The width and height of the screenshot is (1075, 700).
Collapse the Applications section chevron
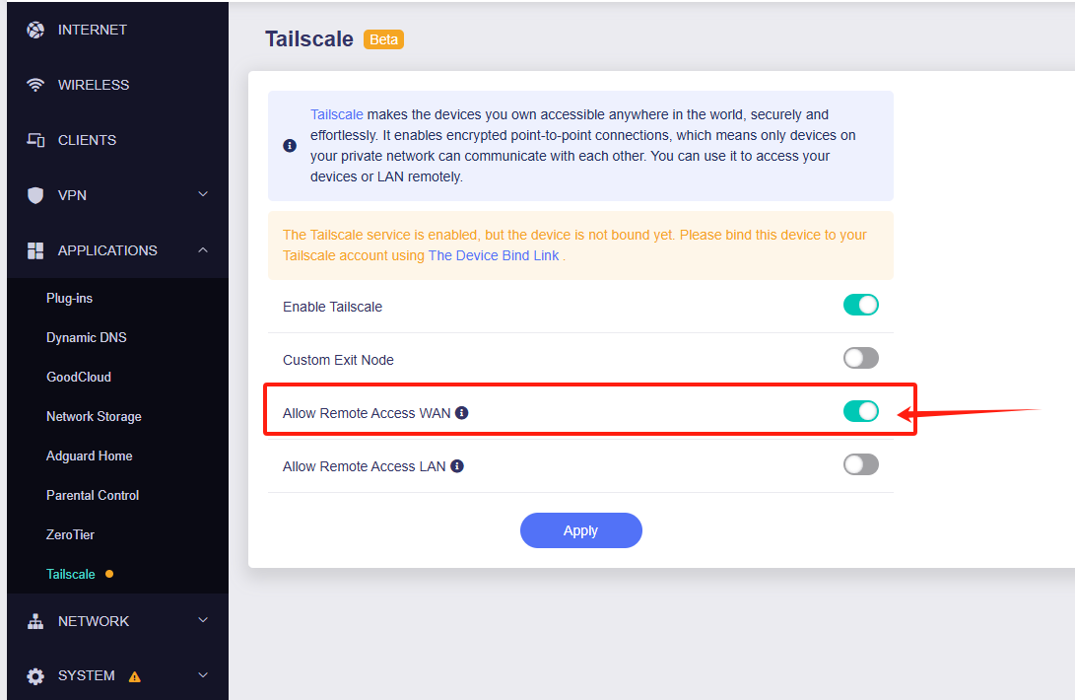click(x=203, y=249)
